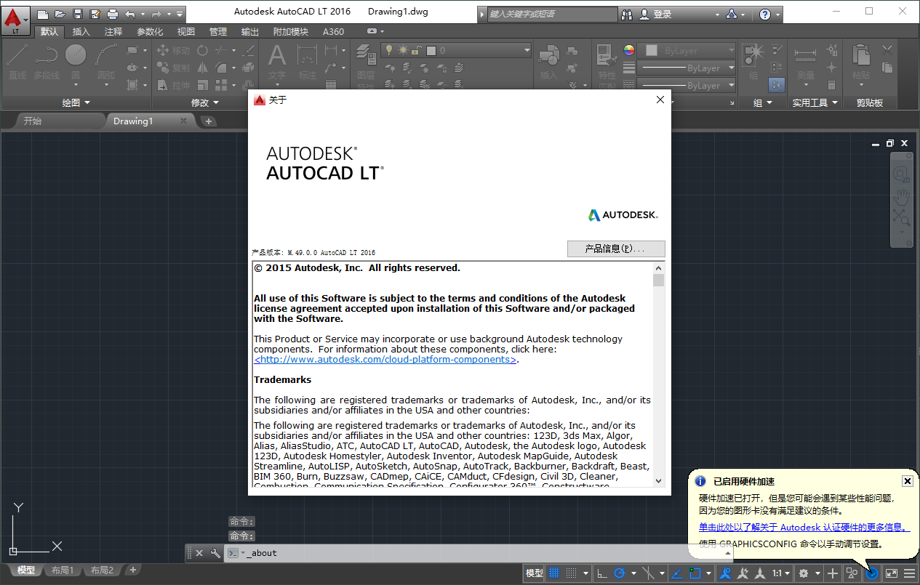Expand the Groups (组) panel
Viewport: 920px width, 585px height.
point(762,102)
